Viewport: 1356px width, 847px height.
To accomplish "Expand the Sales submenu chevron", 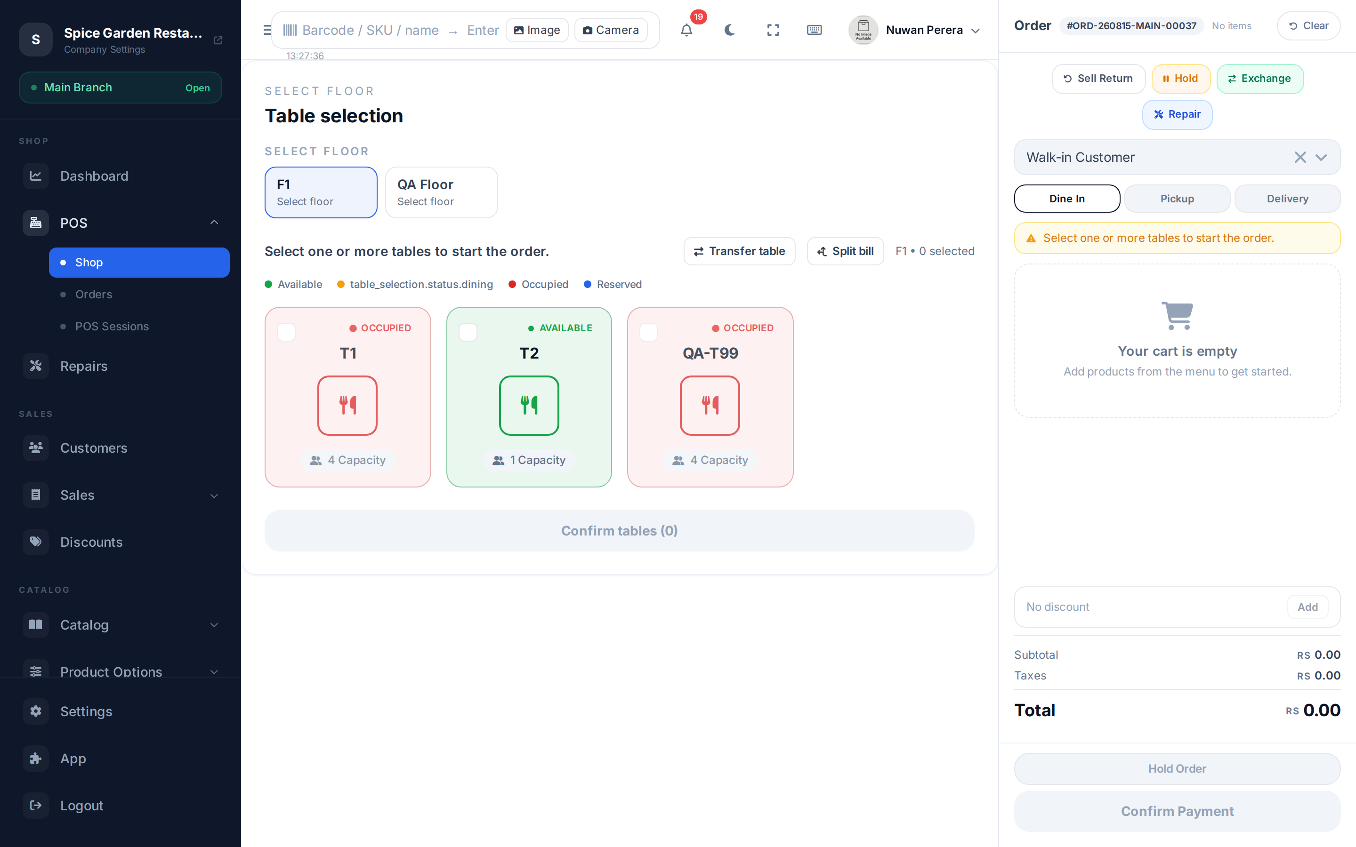I will (214, 496).
